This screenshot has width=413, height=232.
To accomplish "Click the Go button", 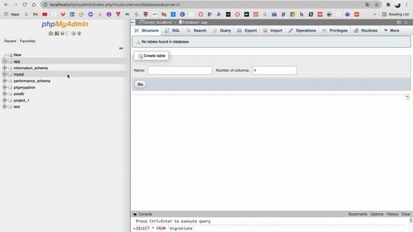I will (x=140, y=84).
